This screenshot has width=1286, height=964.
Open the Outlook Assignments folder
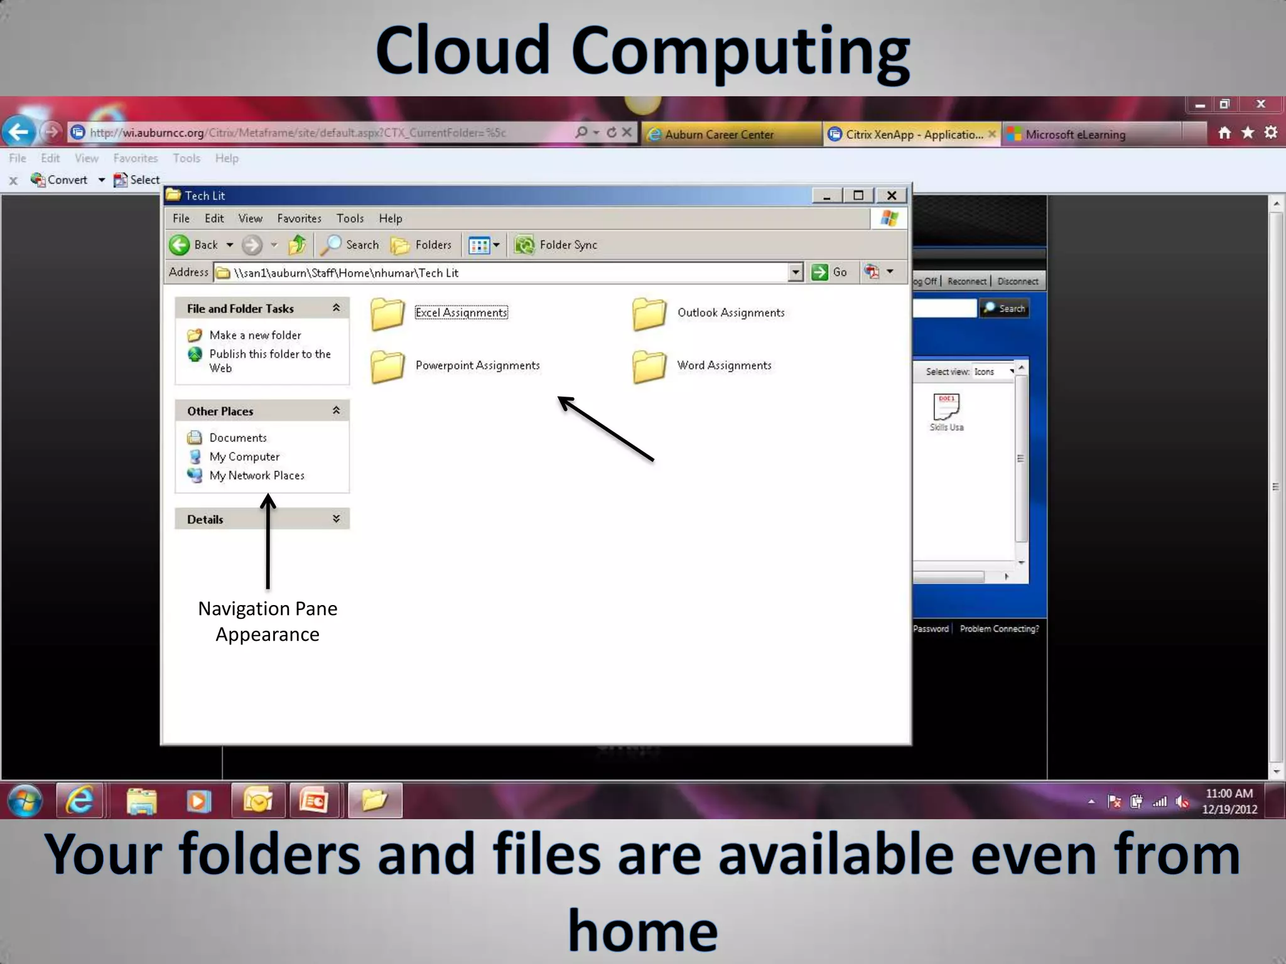click(650, 314)
